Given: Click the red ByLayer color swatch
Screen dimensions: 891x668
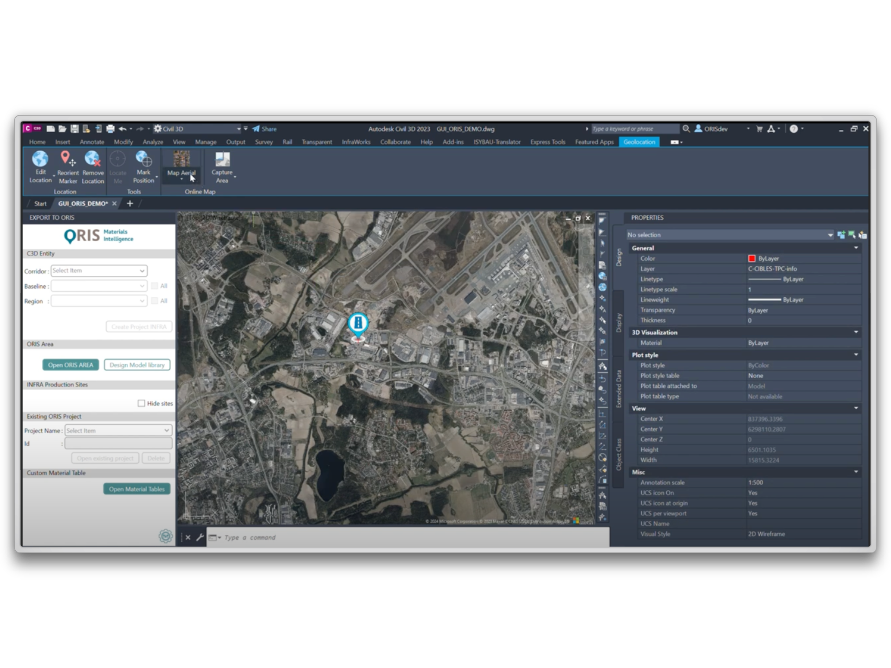Looking at the screenshot, I should coord(751,258).
